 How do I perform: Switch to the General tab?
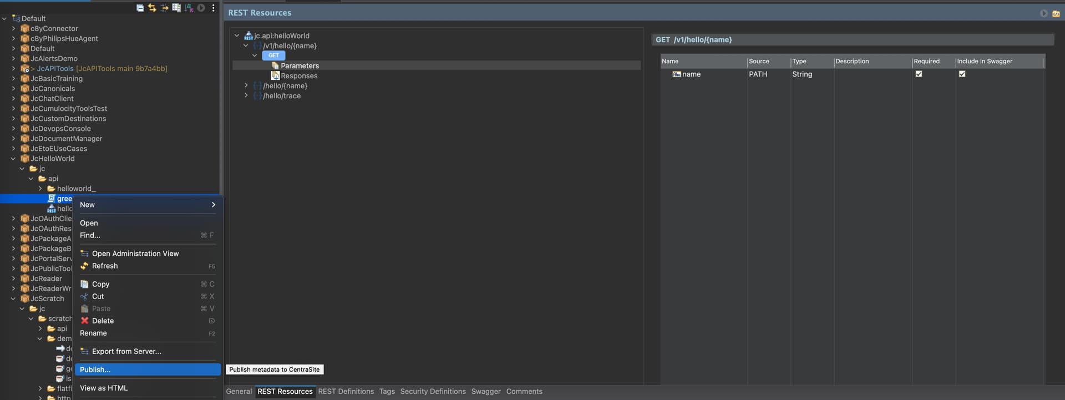click(x=239, y=391)
